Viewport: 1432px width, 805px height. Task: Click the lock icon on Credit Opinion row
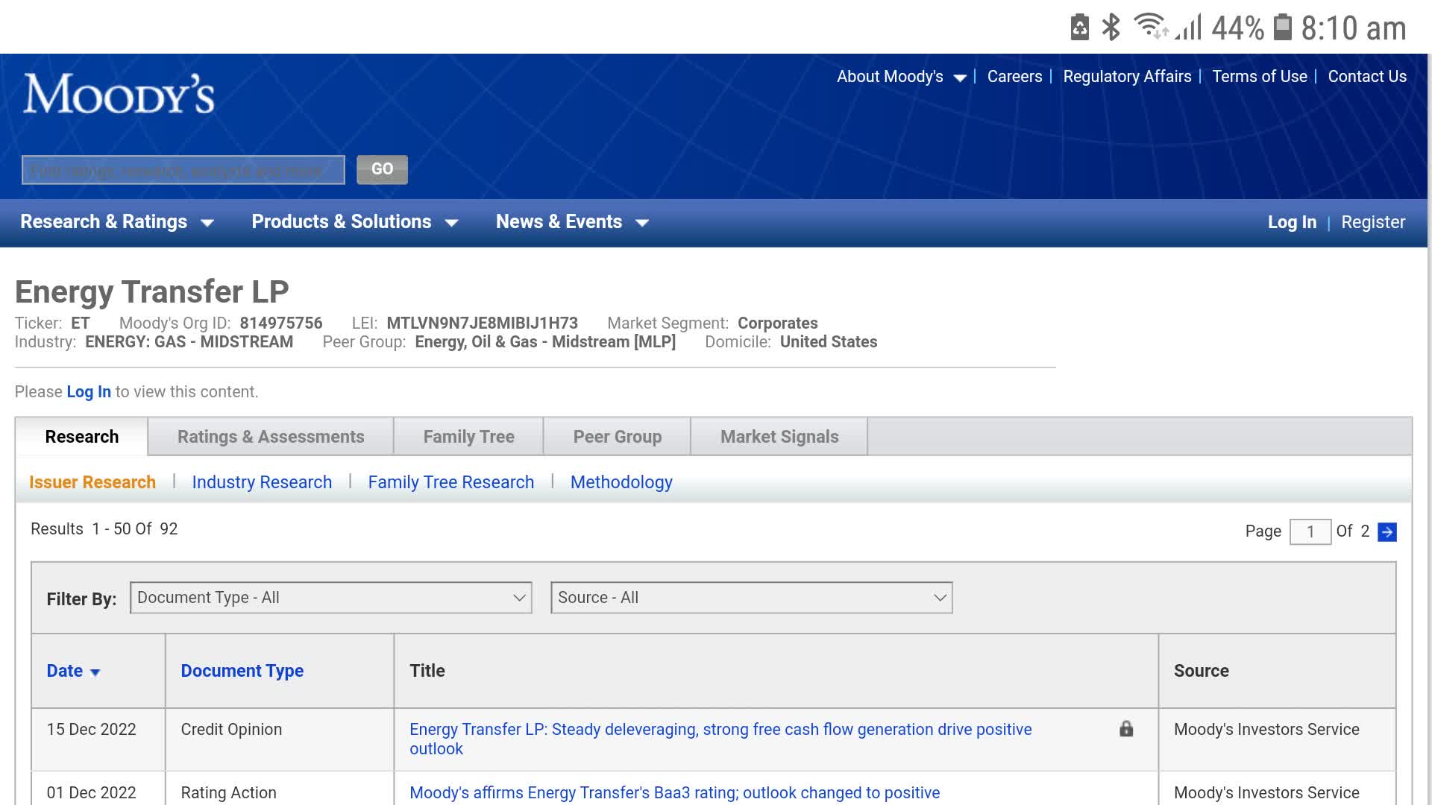coord(1126,729)
